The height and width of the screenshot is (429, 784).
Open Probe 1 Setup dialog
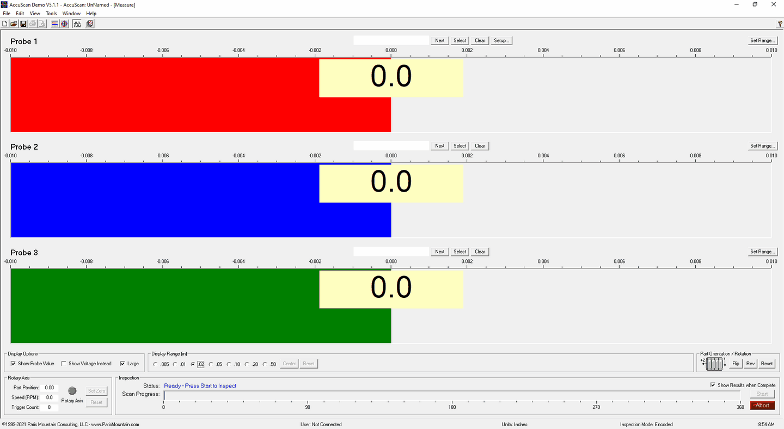click(501, 40)
